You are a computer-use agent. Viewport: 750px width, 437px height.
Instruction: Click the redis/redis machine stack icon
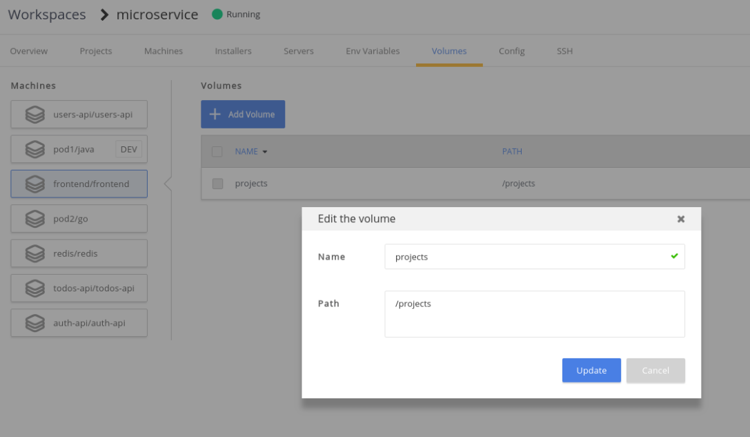[x=35, y=253]
